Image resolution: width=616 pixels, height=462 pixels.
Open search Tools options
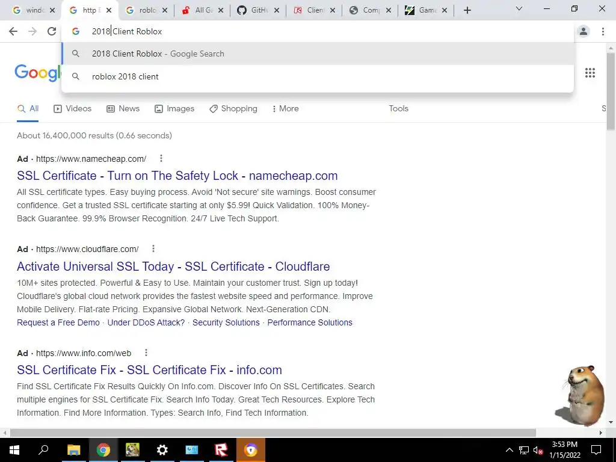coord(399,109)
